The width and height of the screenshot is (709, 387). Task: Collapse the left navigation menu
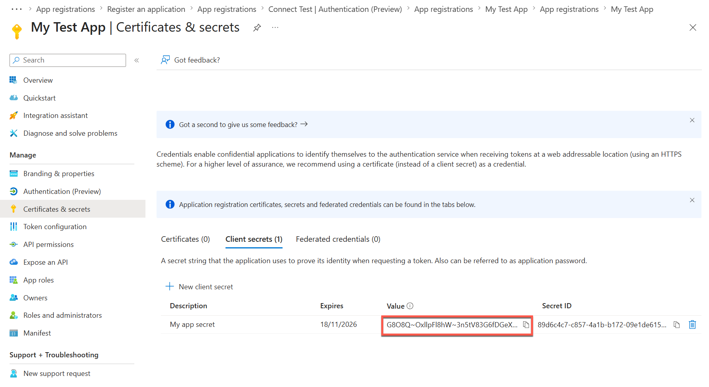pyautogui.click(x=137, y=60)
